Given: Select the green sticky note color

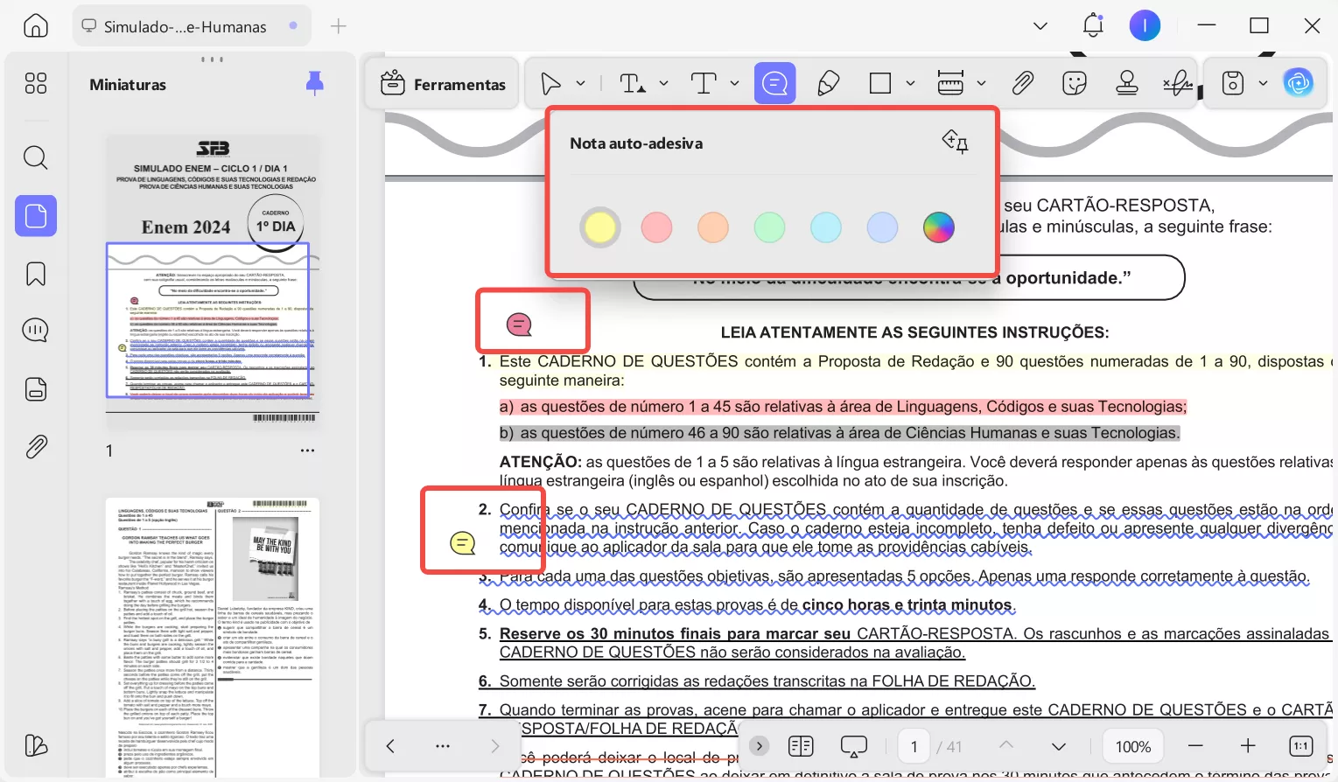Looking at the screenshot, I should [769, 227].
